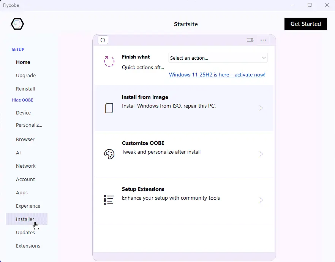Click the Flyoobe hexagon logo icon
Viewport: 335px width, 262px height.
[x=17, y=24]
